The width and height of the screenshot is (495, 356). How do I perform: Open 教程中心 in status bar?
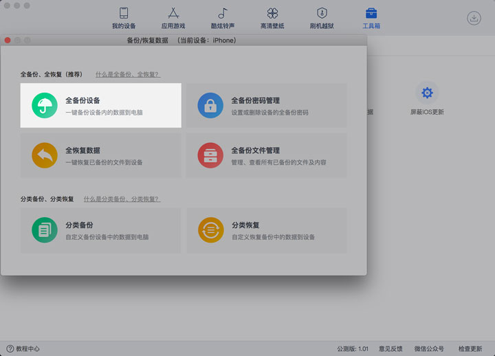[x=23, y=348]
